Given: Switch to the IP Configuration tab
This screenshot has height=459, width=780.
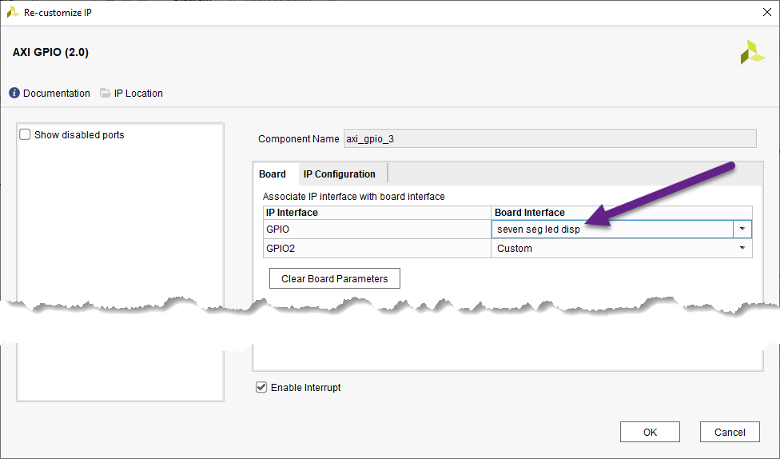Looking at the screenshot, I should tap(339, 174).
